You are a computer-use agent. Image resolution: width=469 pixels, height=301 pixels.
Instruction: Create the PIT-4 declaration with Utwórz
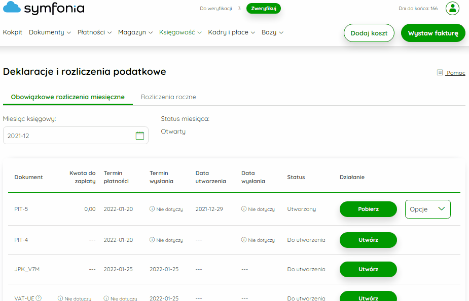[x=368, y=240]
